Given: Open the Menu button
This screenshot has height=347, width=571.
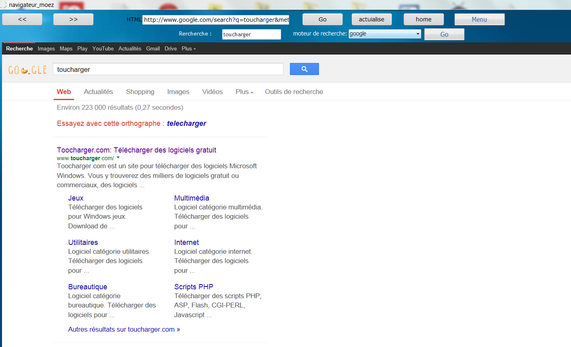Looking at the screenshot, I should click(479, 19).
